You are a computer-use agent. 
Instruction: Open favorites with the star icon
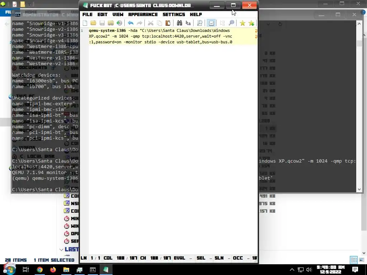click(x=243, y=23)
